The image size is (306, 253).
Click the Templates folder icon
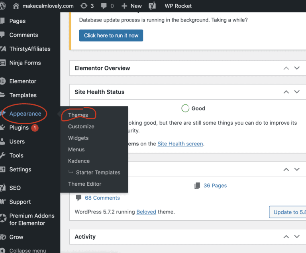pyautogui.click(x=2, y=95)
